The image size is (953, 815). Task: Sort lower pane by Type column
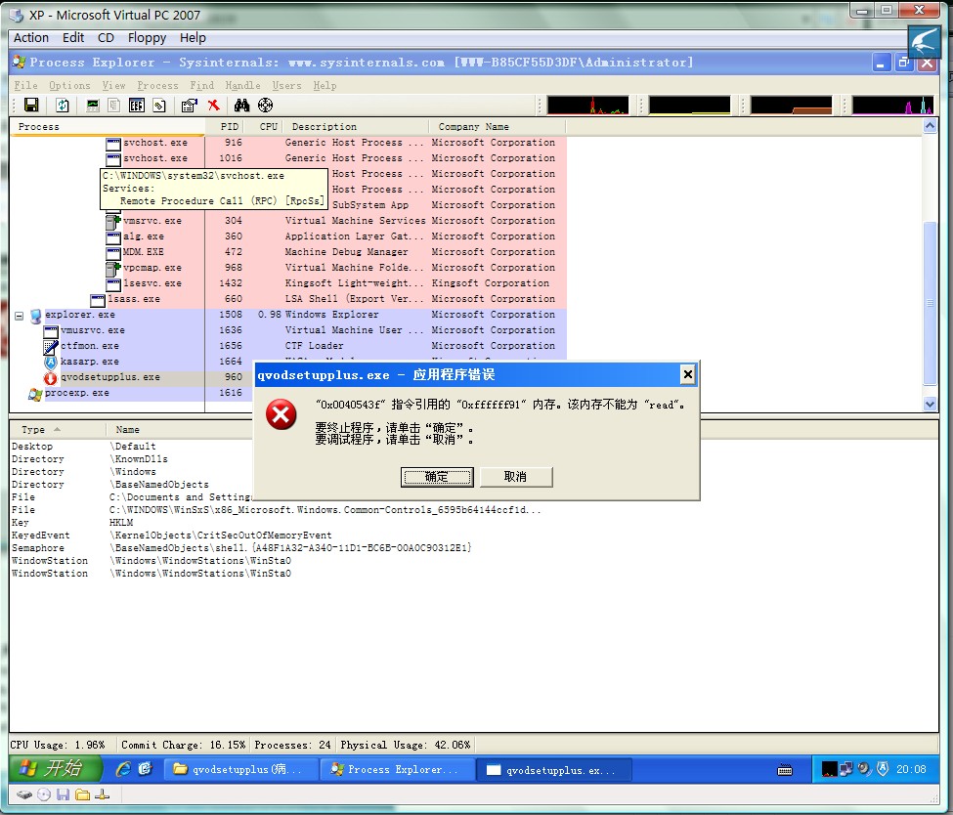(59, 430)
